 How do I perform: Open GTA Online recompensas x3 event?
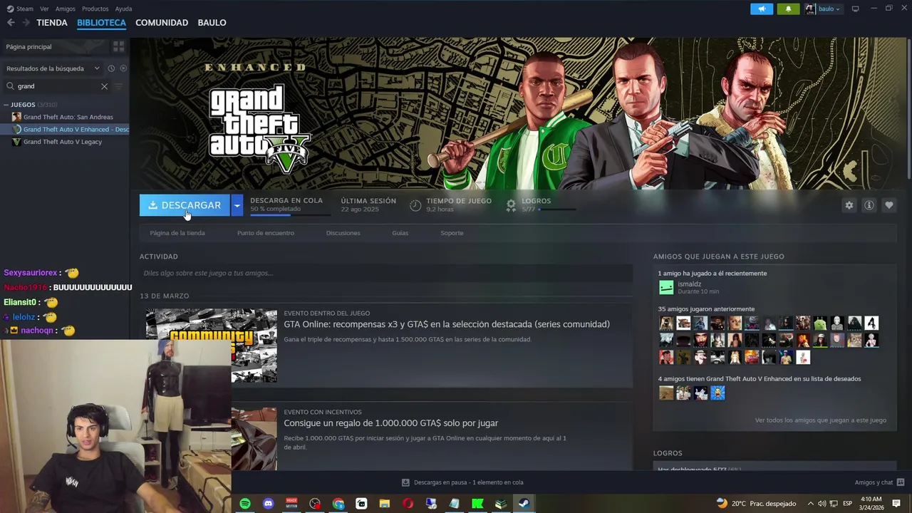[447, 324]
